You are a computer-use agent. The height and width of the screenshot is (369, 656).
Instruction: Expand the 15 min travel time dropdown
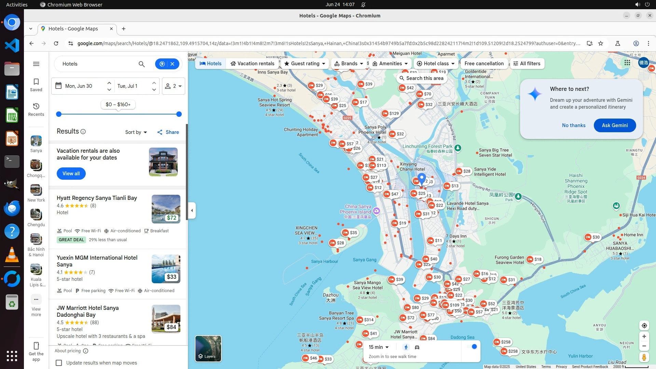coord(379,347)
